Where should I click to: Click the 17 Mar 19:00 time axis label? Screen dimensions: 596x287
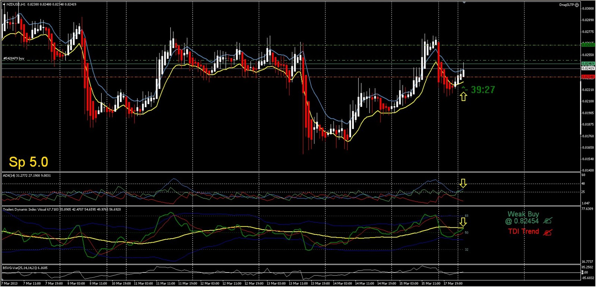pyautogui.click(x=453, y=284)
